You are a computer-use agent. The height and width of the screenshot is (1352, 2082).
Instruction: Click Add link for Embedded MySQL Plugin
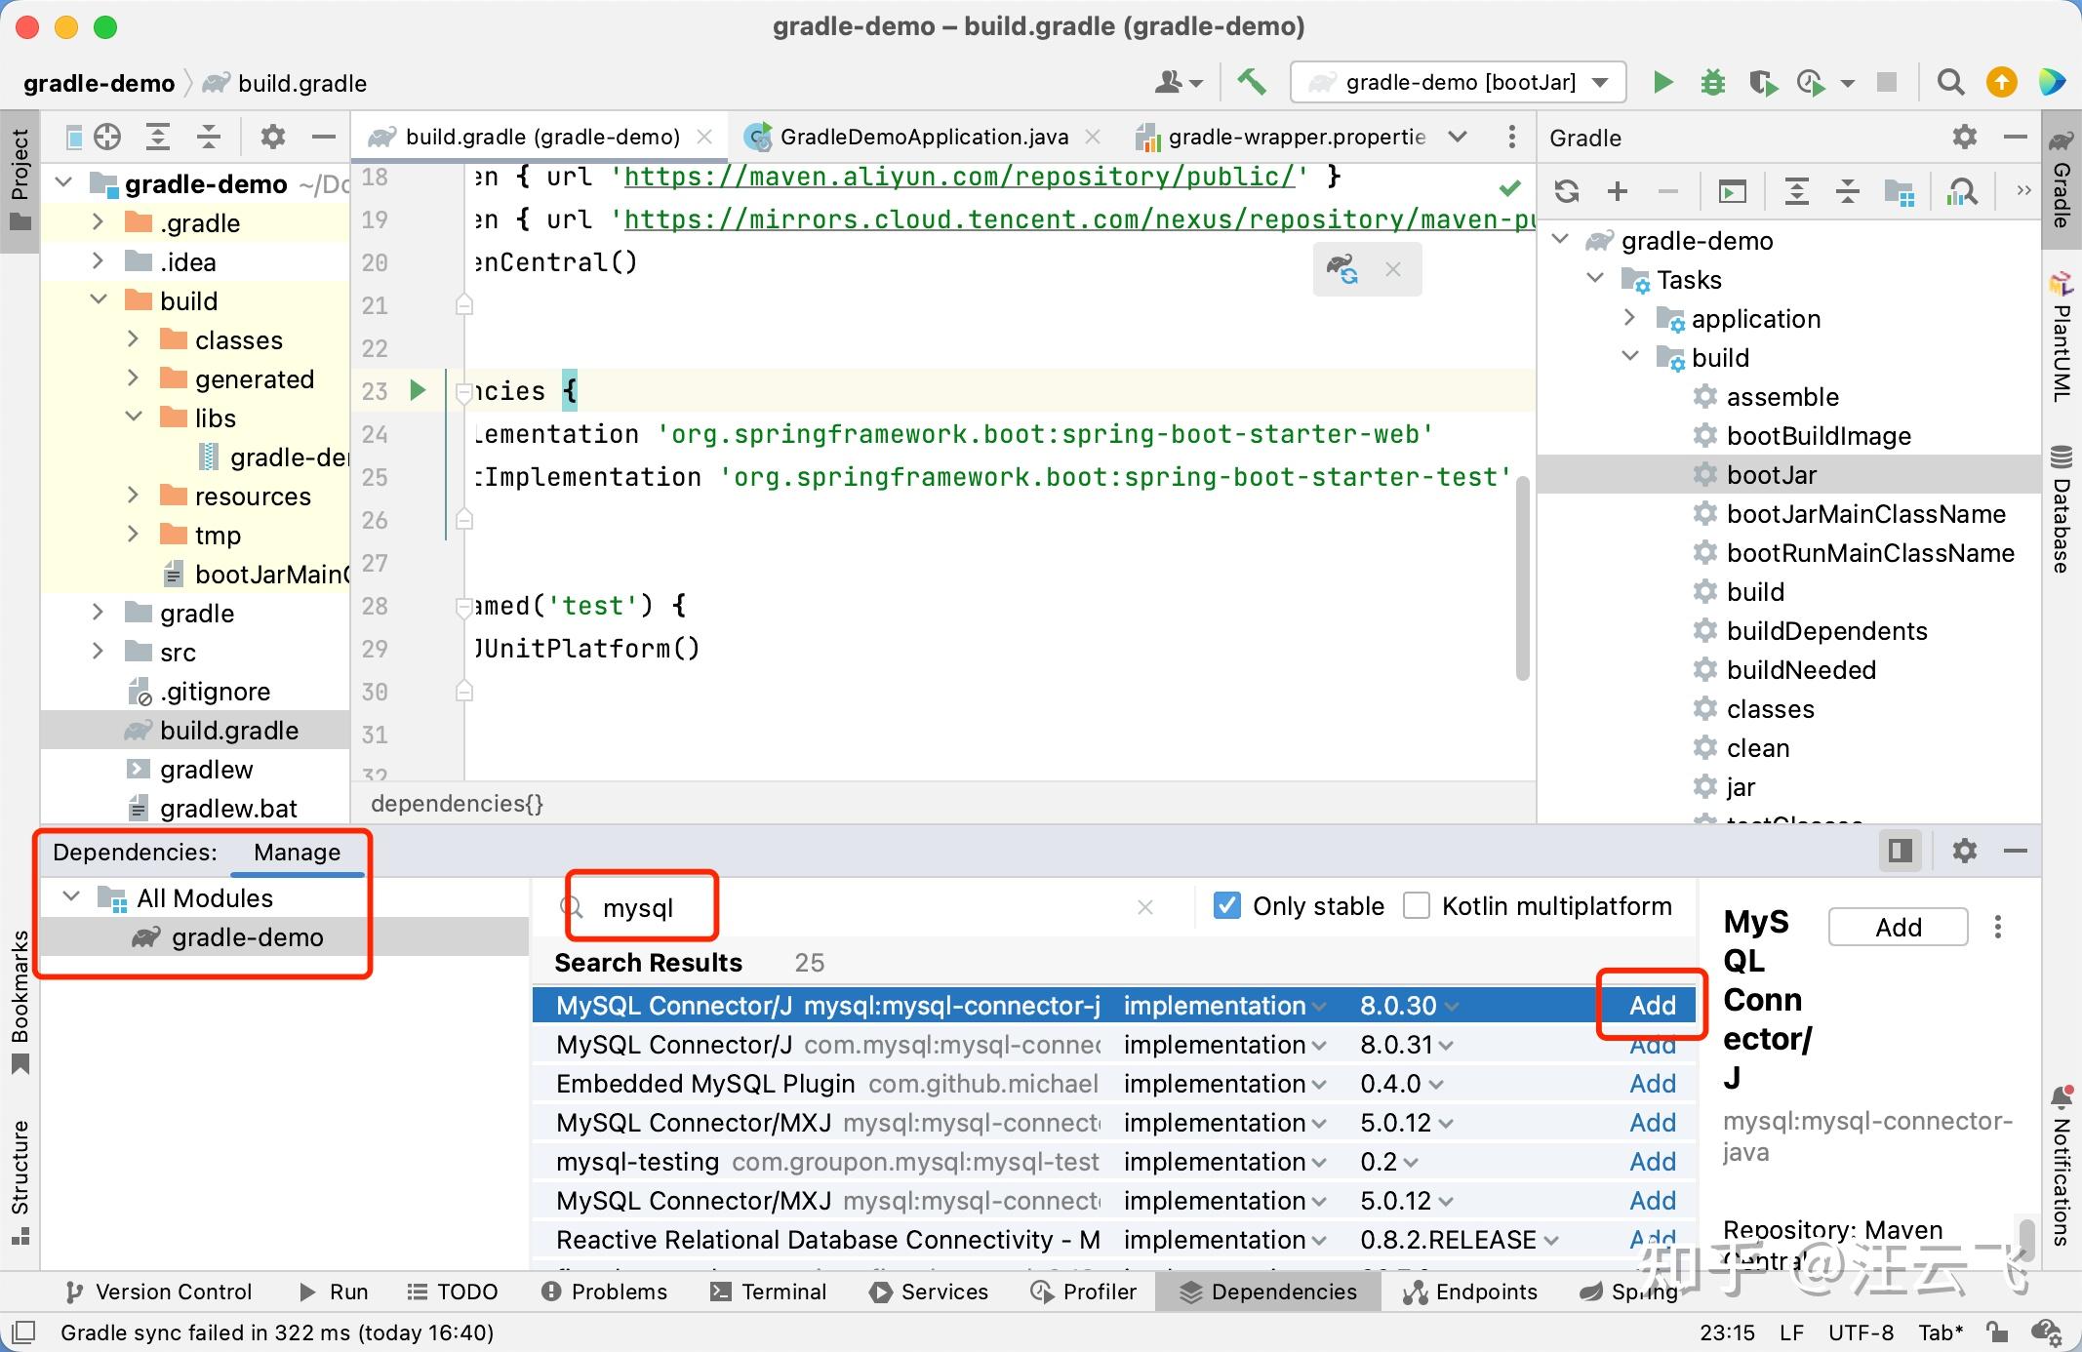point(1653,1084)
